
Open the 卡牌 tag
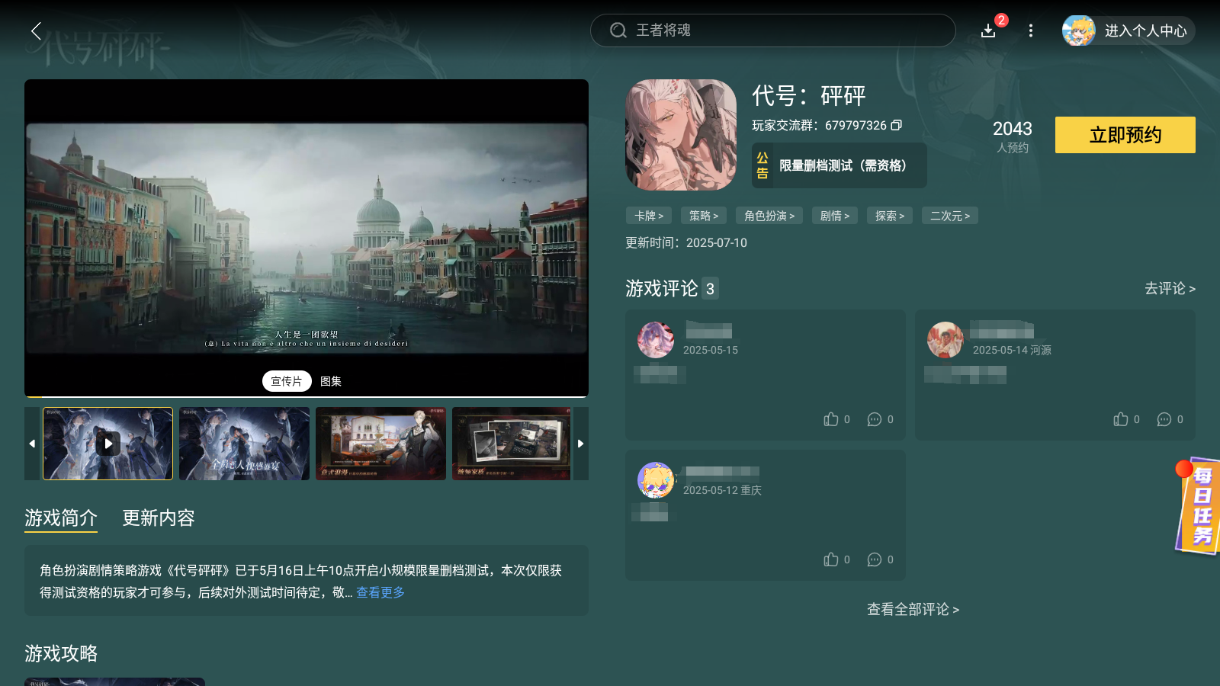coord(649,216)
